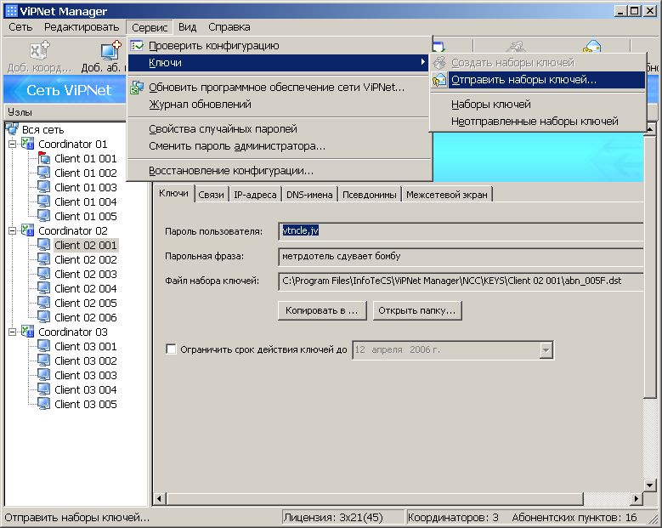Switch to the Связи tab
Screen dimensions: 662x528
[211, 195]
